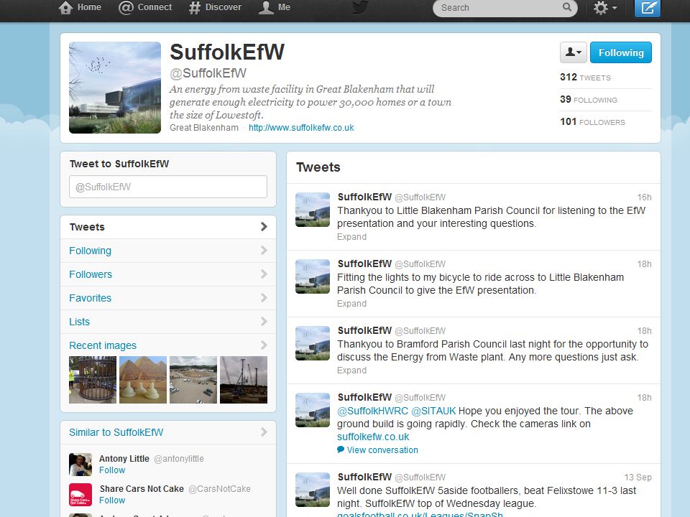Open the Discover hashtag tab
Image resolution: width=690 pixels, height=517 pixels.
215,7
